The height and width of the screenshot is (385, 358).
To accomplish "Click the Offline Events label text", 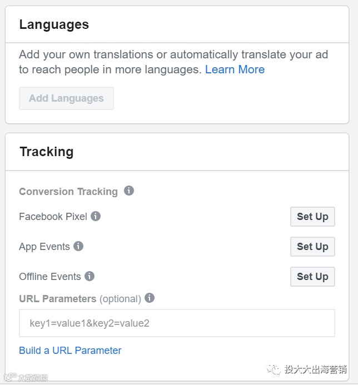I will pos(50,277).
